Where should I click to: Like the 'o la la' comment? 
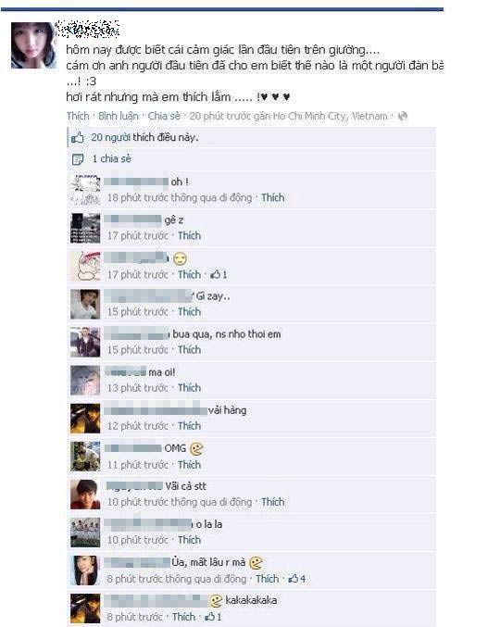pos(189,540)
